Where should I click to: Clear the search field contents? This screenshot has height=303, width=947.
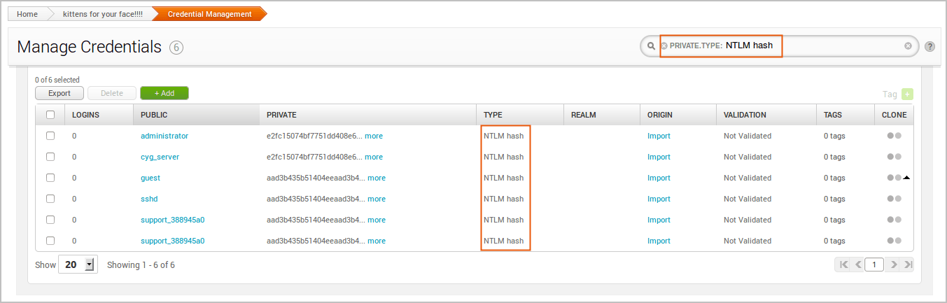pos(908,46)
